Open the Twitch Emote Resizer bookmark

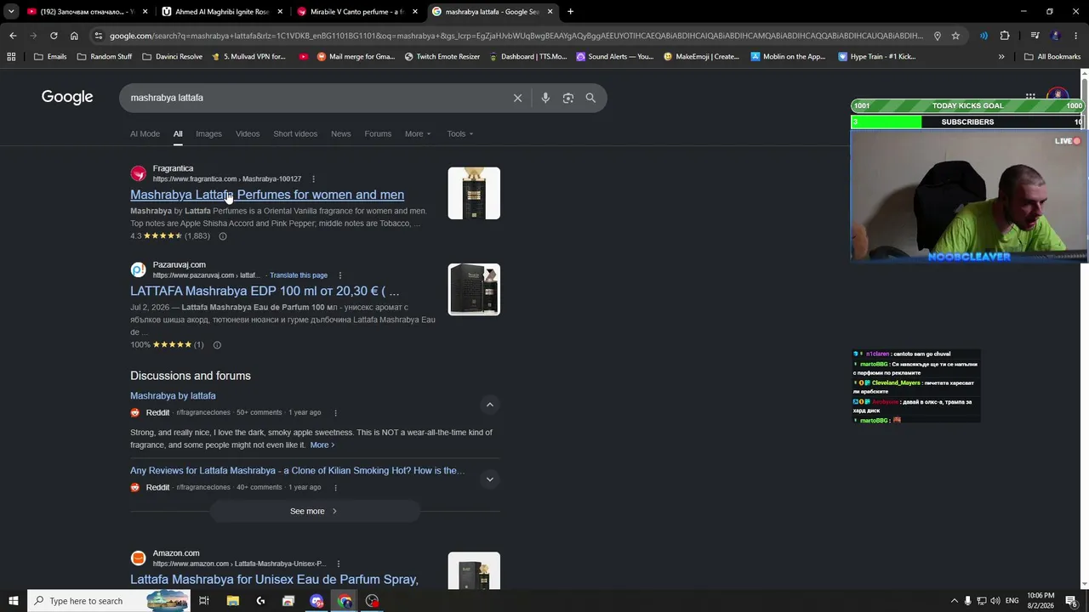point(442,57)
